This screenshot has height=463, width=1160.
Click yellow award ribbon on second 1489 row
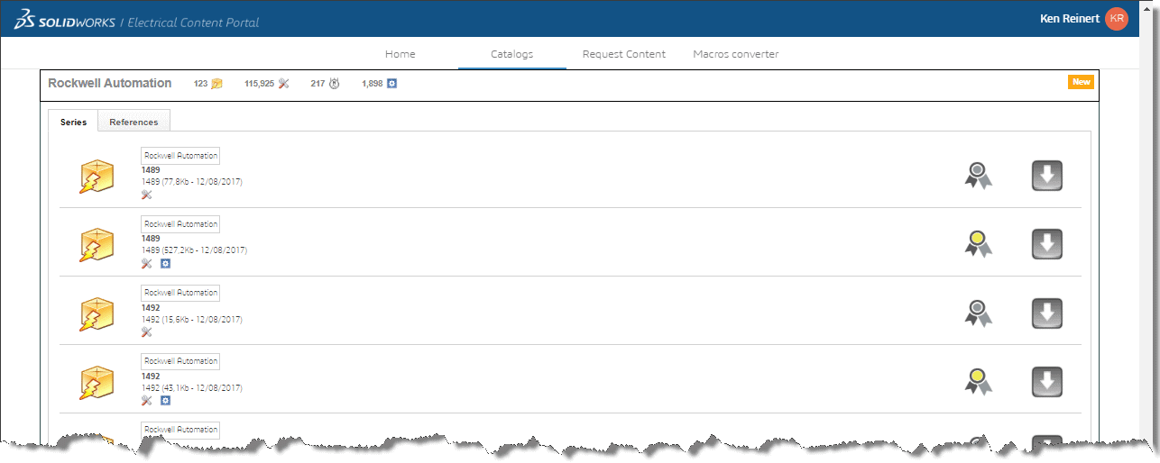978,243
